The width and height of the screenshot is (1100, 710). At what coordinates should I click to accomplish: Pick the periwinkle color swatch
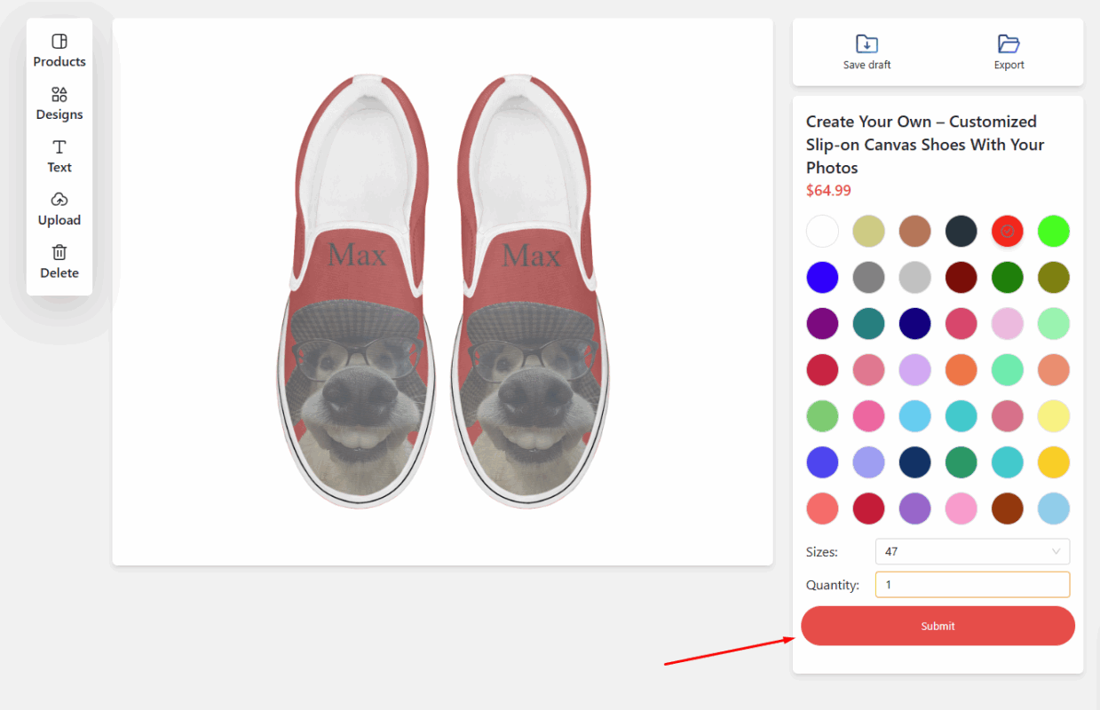coord(868,462)
